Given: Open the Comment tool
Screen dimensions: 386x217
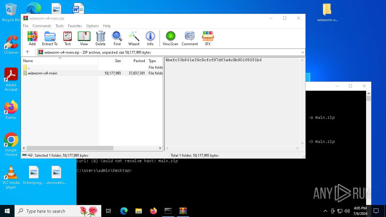Looking at the screenshot, I should point(190,38).
